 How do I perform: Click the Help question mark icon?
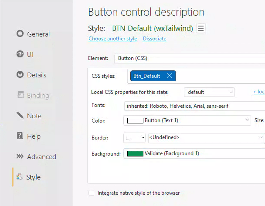(x=20, y=136)
